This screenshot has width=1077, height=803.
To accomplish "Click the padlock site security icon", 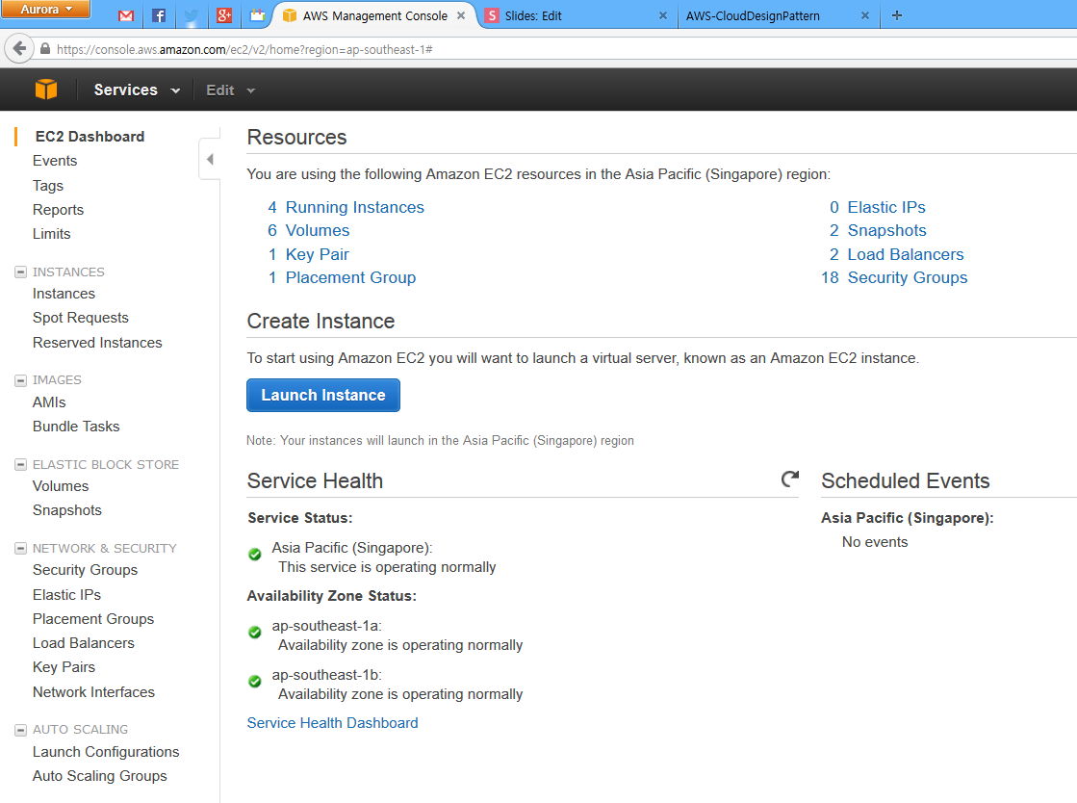I will (45, 49).
